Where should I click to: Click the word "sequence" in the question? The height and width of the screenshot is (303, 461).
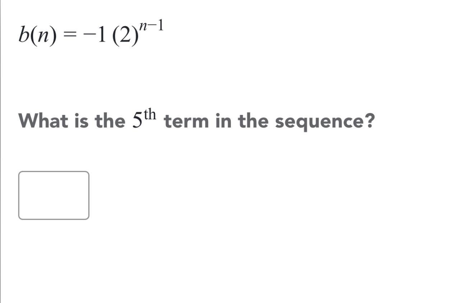(x=318, y=123)
